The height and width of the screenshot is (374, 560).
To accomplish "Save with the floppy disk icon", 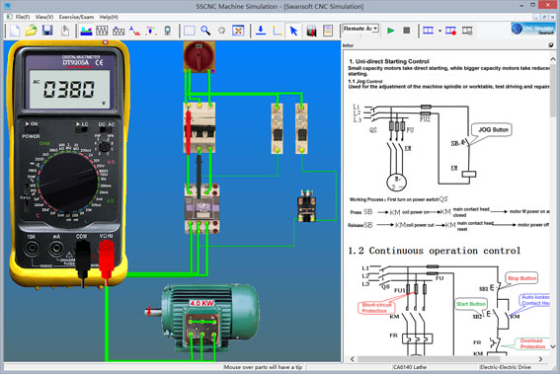I will pyautogui.click(x=47, y=31).
